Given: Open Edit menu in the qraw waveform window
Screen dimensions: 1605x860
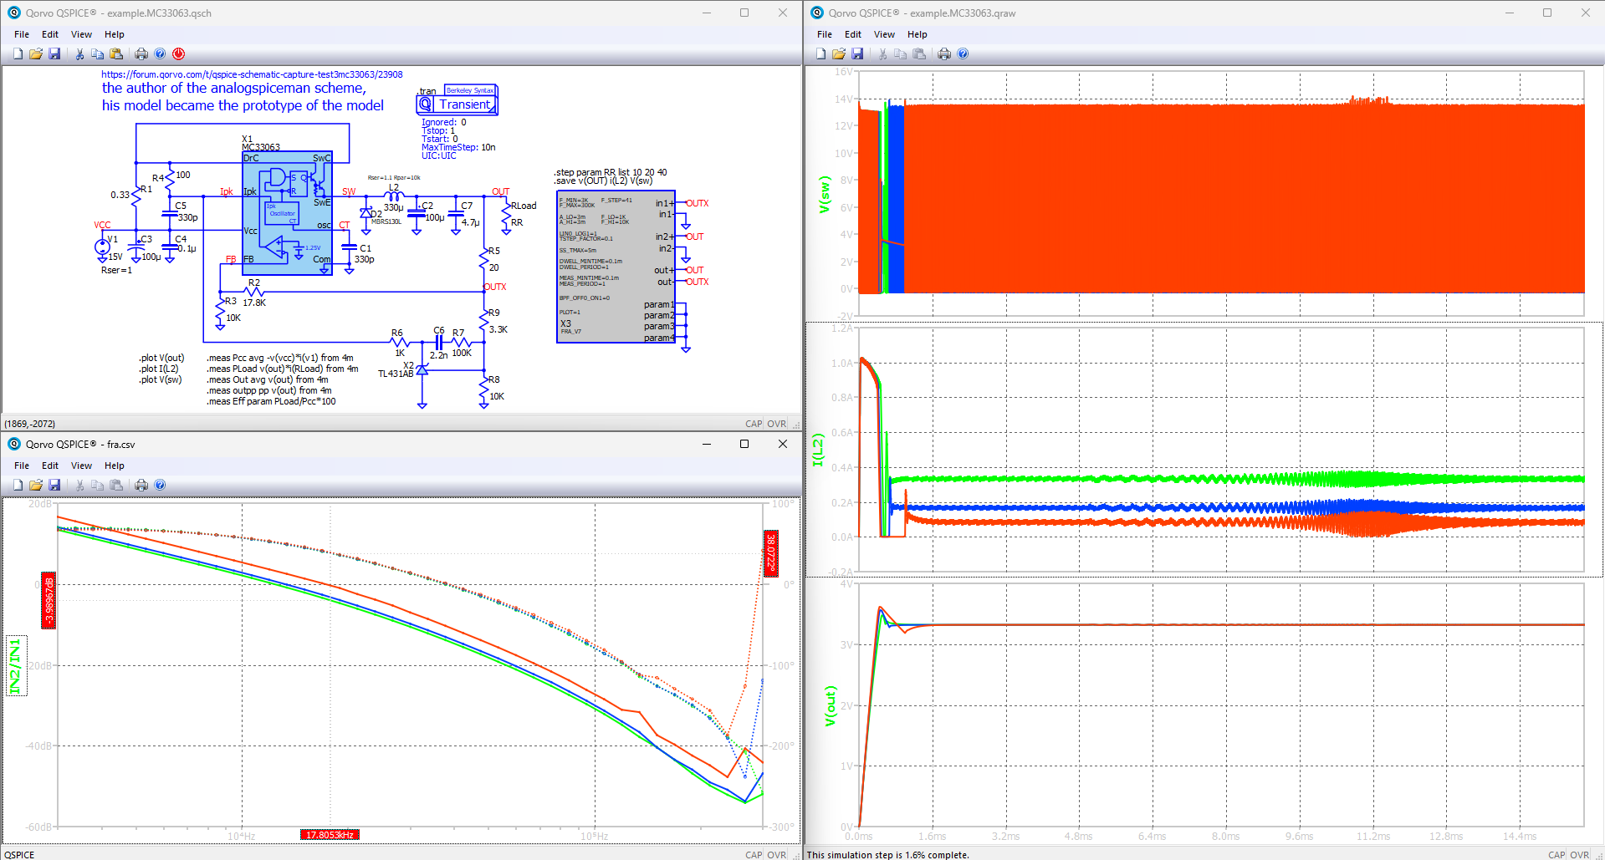Looking at the screenshot, I should [x=852, y=34].
